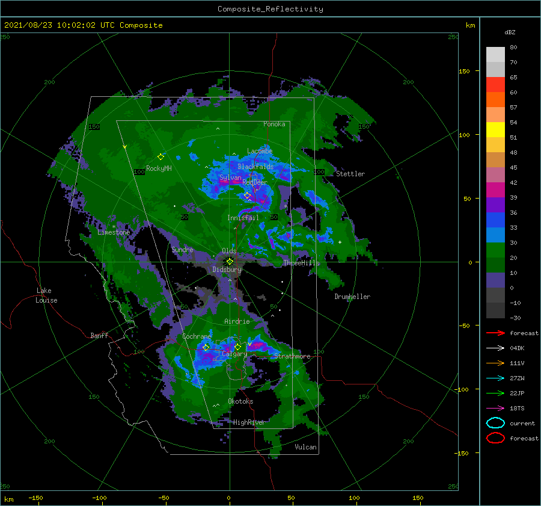Click the magenta 18TS arrow legend icon

pyautogui.click(x=495, y=409)
